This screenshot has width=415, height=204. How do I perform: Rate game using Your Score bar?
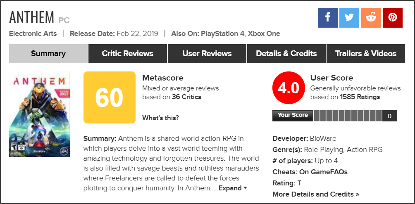tap(348, 116)
